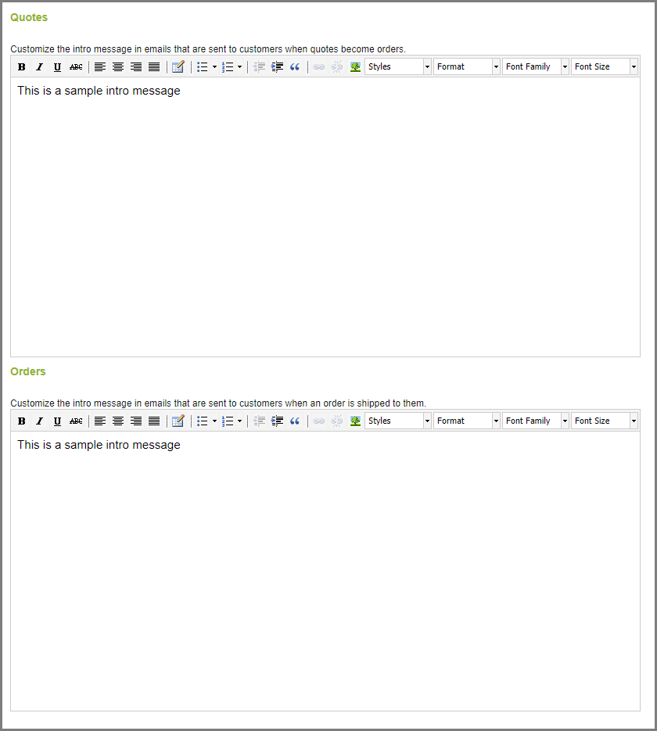Insert bulleted list in the Orders editor
This screenshot has width=657, height=731.
coord(203,421)
